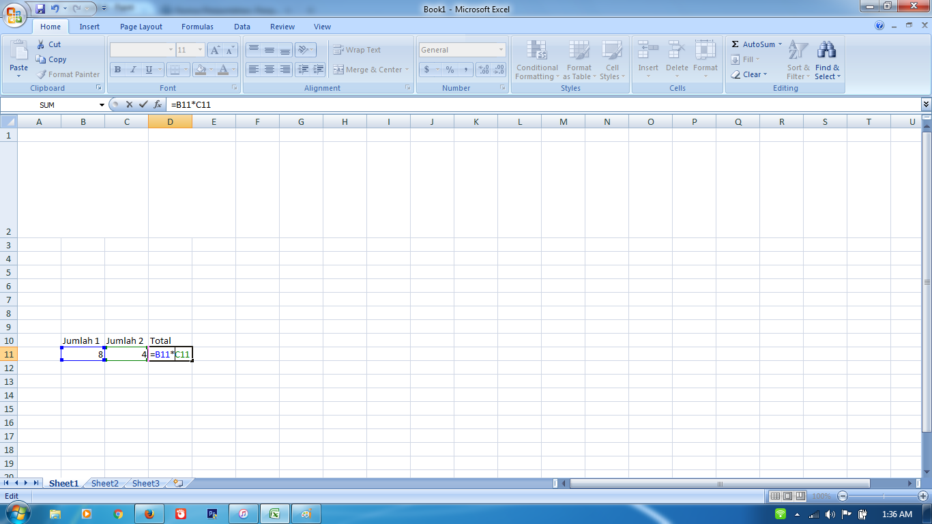The height and width of the screenshot is (524, 932).
Task: Open the Office Button menu
Action: (14, 14)
